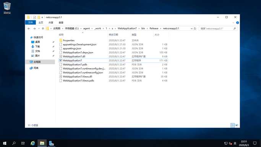This screenshot has width=261, height=147.
Task: Switch to the 主页 ribbon tab
Action: (41, 23)
